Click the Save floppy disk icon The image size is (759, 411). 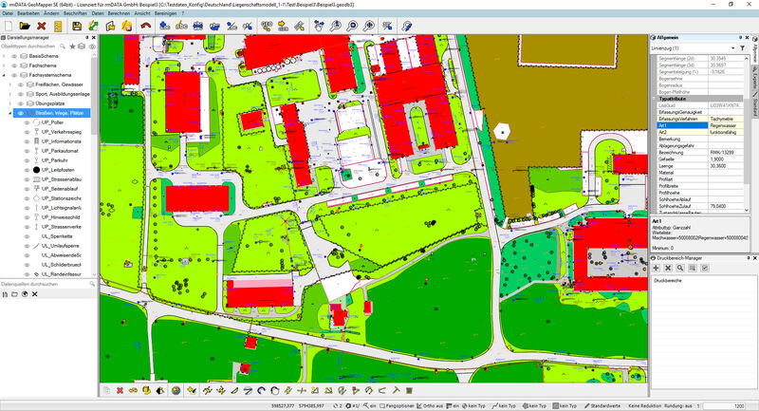(76, 26)
